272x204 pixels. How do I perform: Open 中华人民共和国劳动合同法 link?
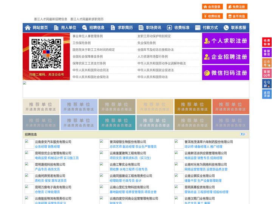click(91, 70)
